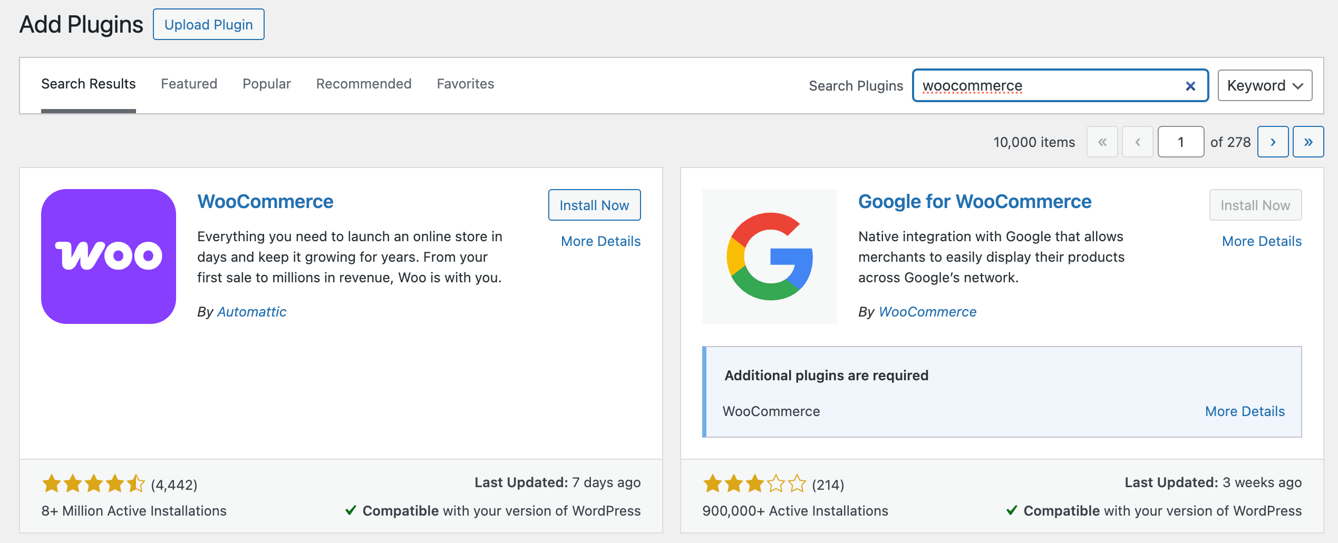
Task: Go to first page of results
Action: pos(1102,142)
